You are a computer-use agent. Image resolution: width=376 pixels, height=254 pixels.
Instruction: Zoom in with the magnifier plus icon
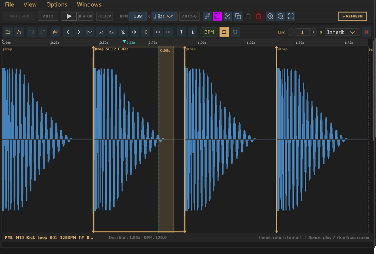click(x=270, y=16)
